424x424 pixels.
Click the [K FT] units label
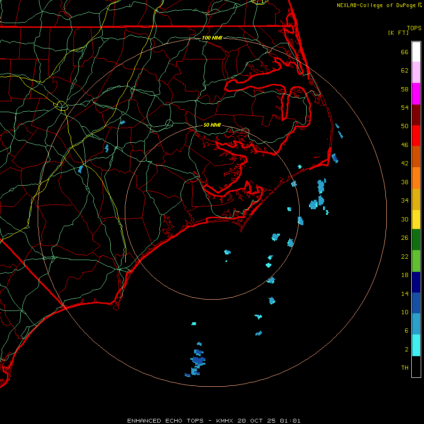398,33
